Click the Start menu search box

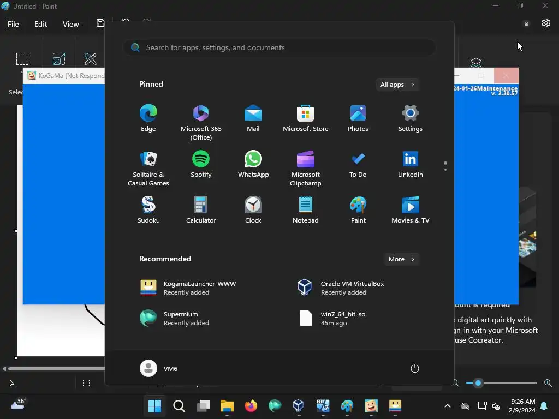click(x=279, y=47)
